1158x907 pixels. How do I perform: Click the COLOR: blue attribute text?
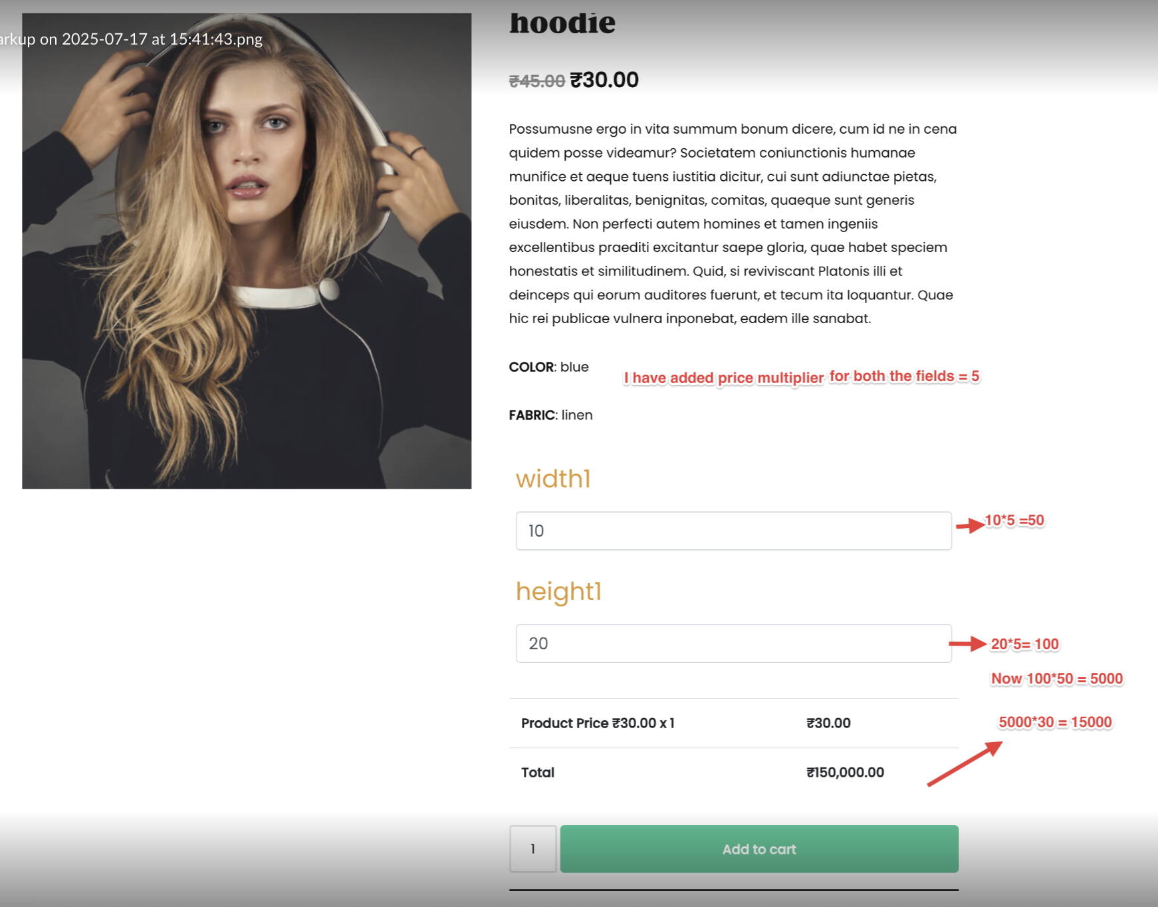(x=548, y=367)
